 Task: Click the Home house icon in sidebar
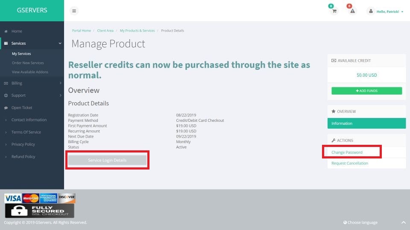(6, 31)
